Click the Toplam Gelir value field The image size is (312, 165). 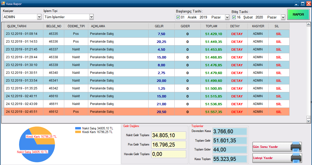[230, 140]
